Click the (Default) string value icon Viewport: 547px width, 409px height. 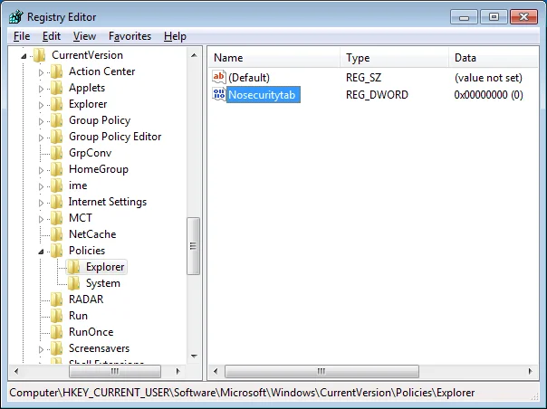tap(219, 77)
